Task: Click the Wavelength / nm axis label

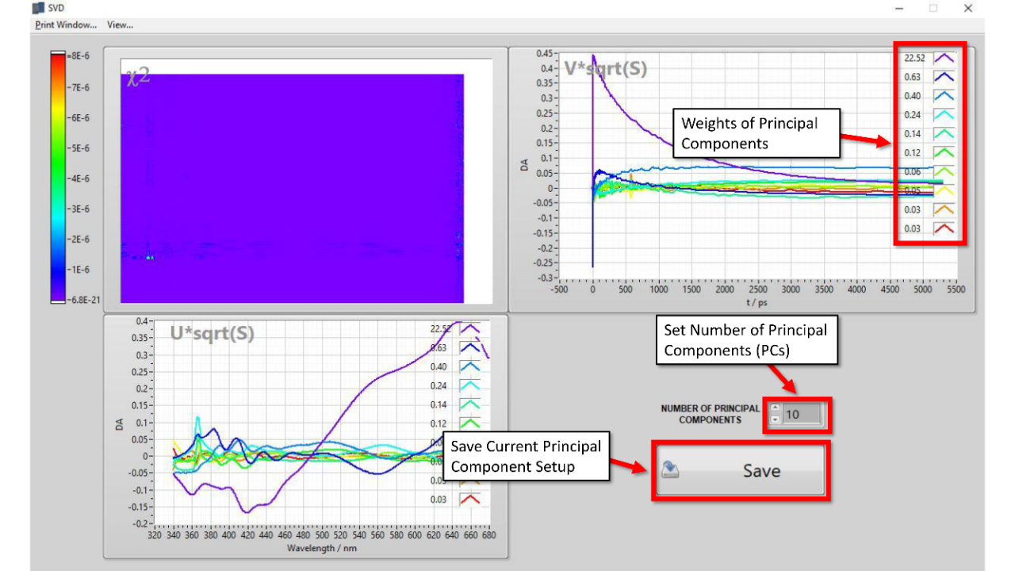Action: [320, 548]
